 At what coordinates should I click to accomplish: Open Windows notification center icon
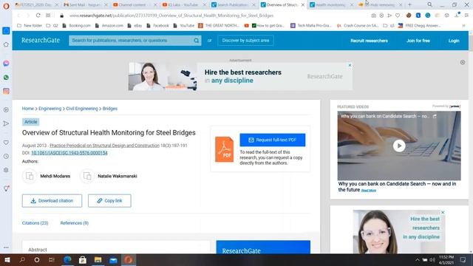[463, 259]
